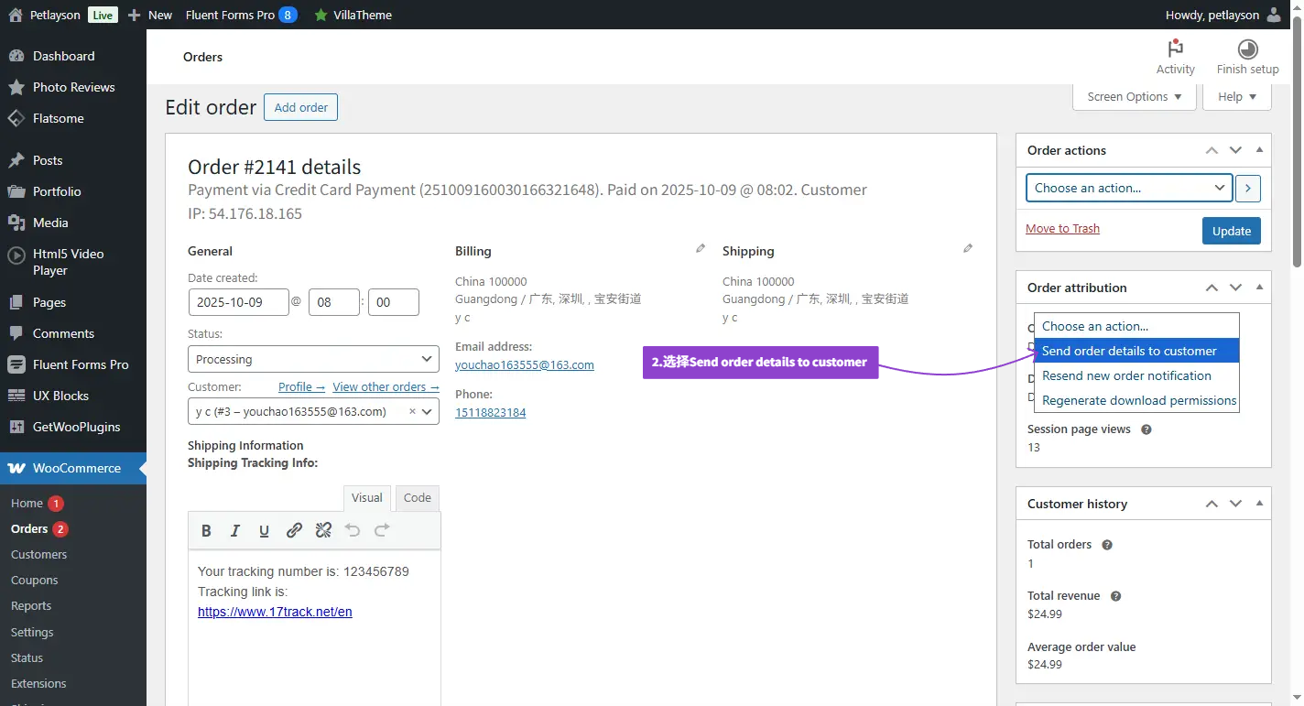This screenshot has height=706, width=1304.
Task: Click the Bold formatting icon in editor
Action: tap(206, 530)
